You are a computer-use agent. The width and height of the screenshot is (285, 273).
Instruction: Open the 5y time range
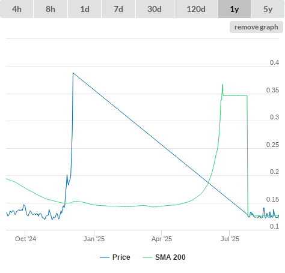click(268, 9)
